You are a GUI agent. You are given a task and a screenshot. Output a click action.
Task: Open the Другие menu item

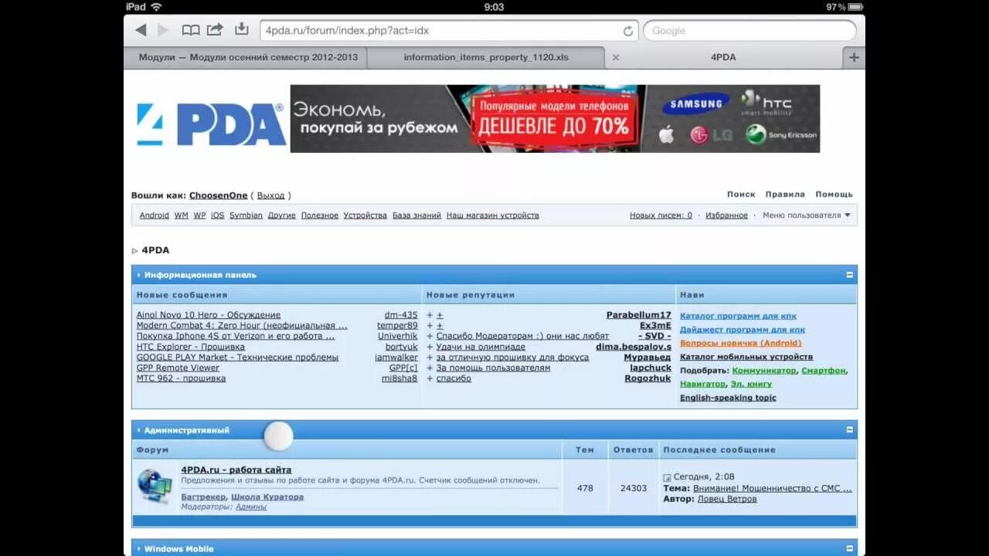click(282, 215)
